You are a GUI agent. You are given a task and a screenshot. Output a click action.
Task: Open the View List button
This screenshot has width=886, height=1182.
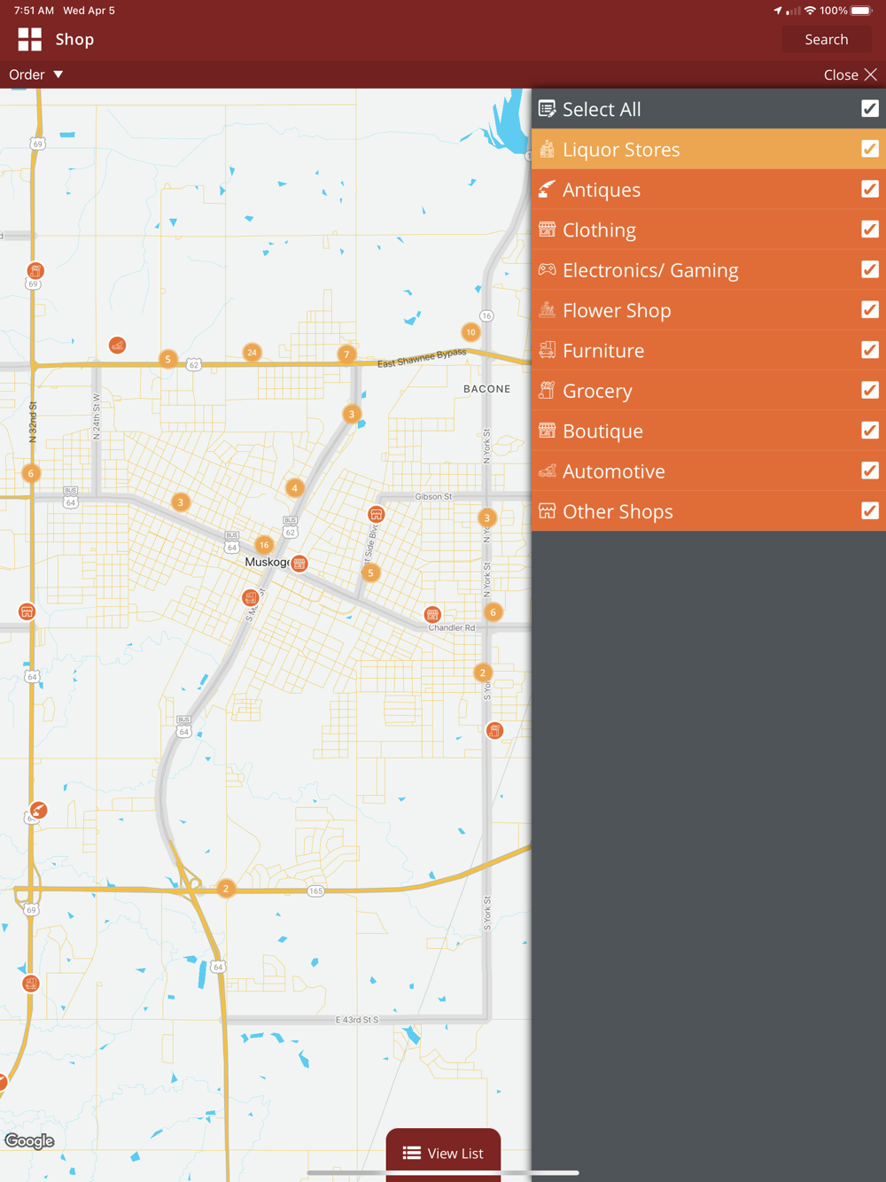tap(443, 1153)
